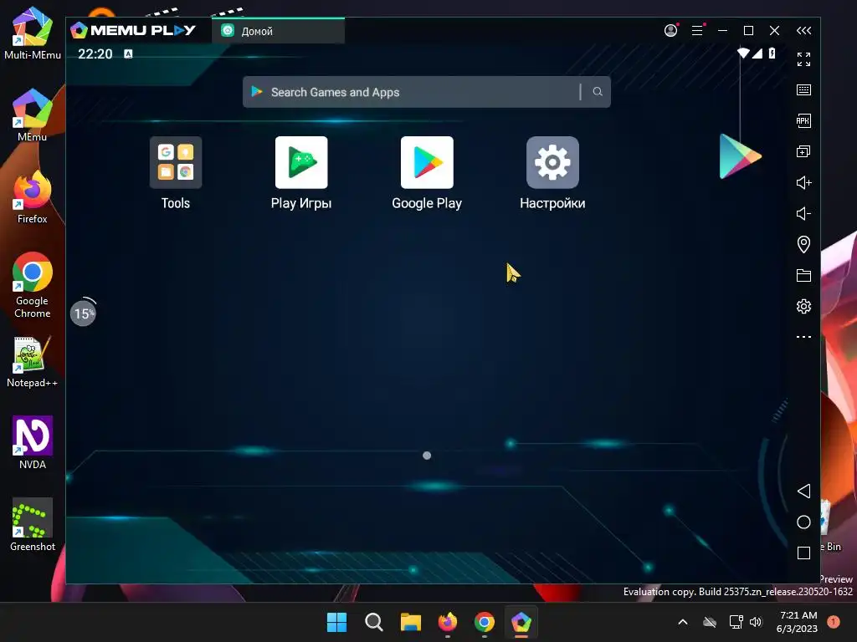Click the 15% floating progress bubble

(84, 313)
